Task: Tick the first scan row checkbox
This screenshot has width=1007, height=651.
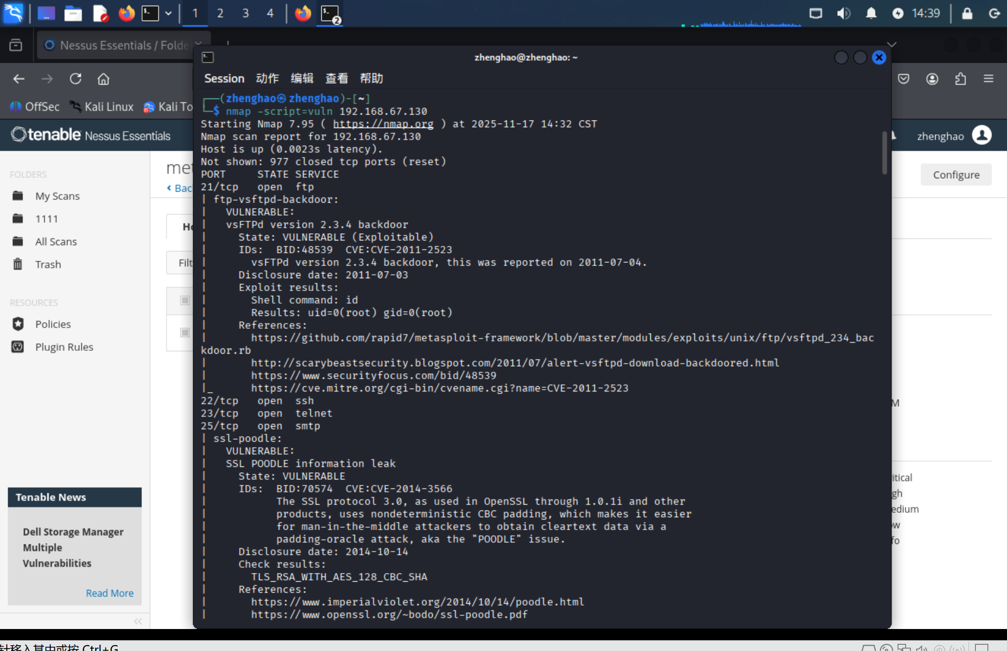Action: tap(185, 300)
